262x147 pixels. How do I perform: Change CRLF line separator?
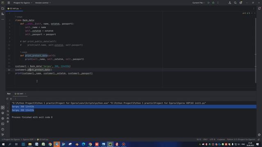pos(205,139)
